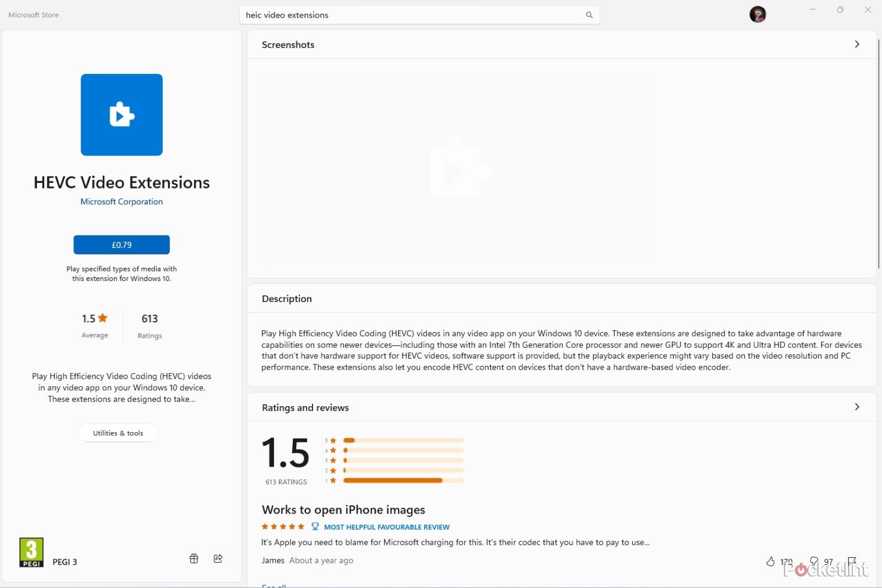Image resolution: width=882 pixels, height=588 pixels.
Task: Click the gift icon to buy as gift
Action: coord(194,558)
